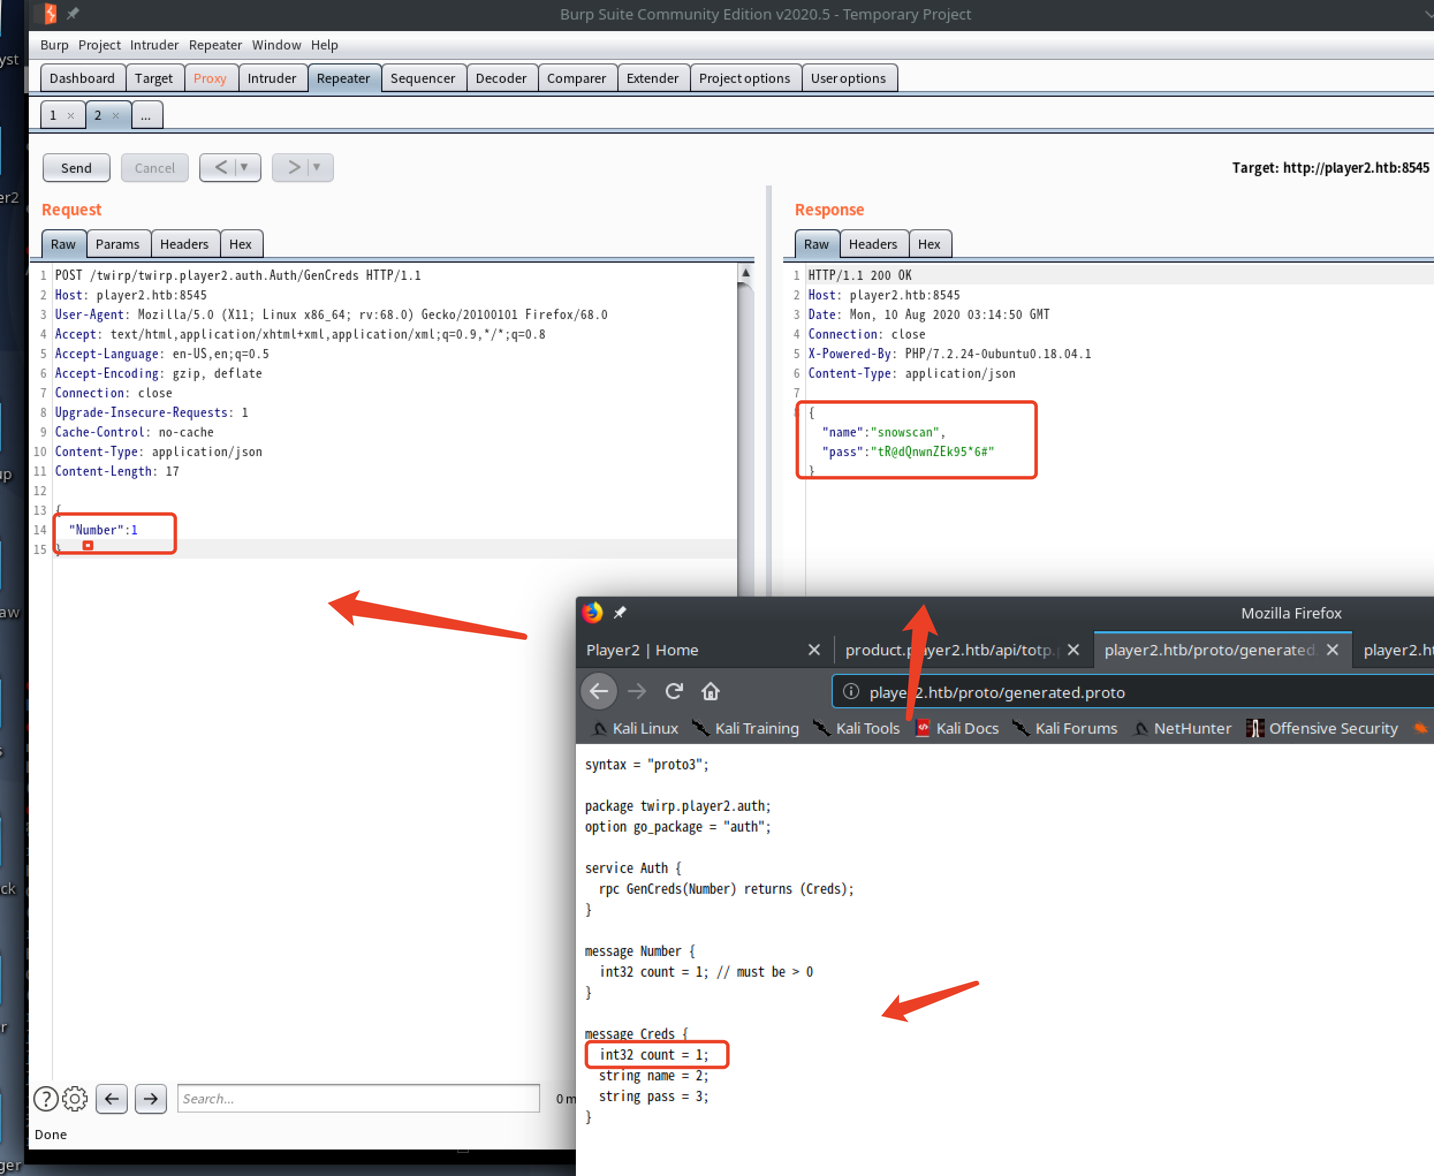This screenshot has width=1434, height=1176.
Task: Click the request Search input field
Action: 358,1098
